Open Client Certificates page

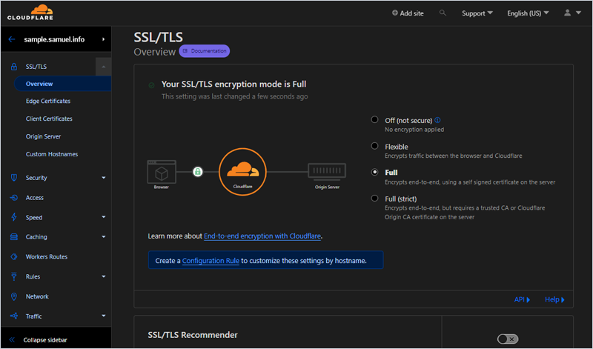(x=49, y=119)
